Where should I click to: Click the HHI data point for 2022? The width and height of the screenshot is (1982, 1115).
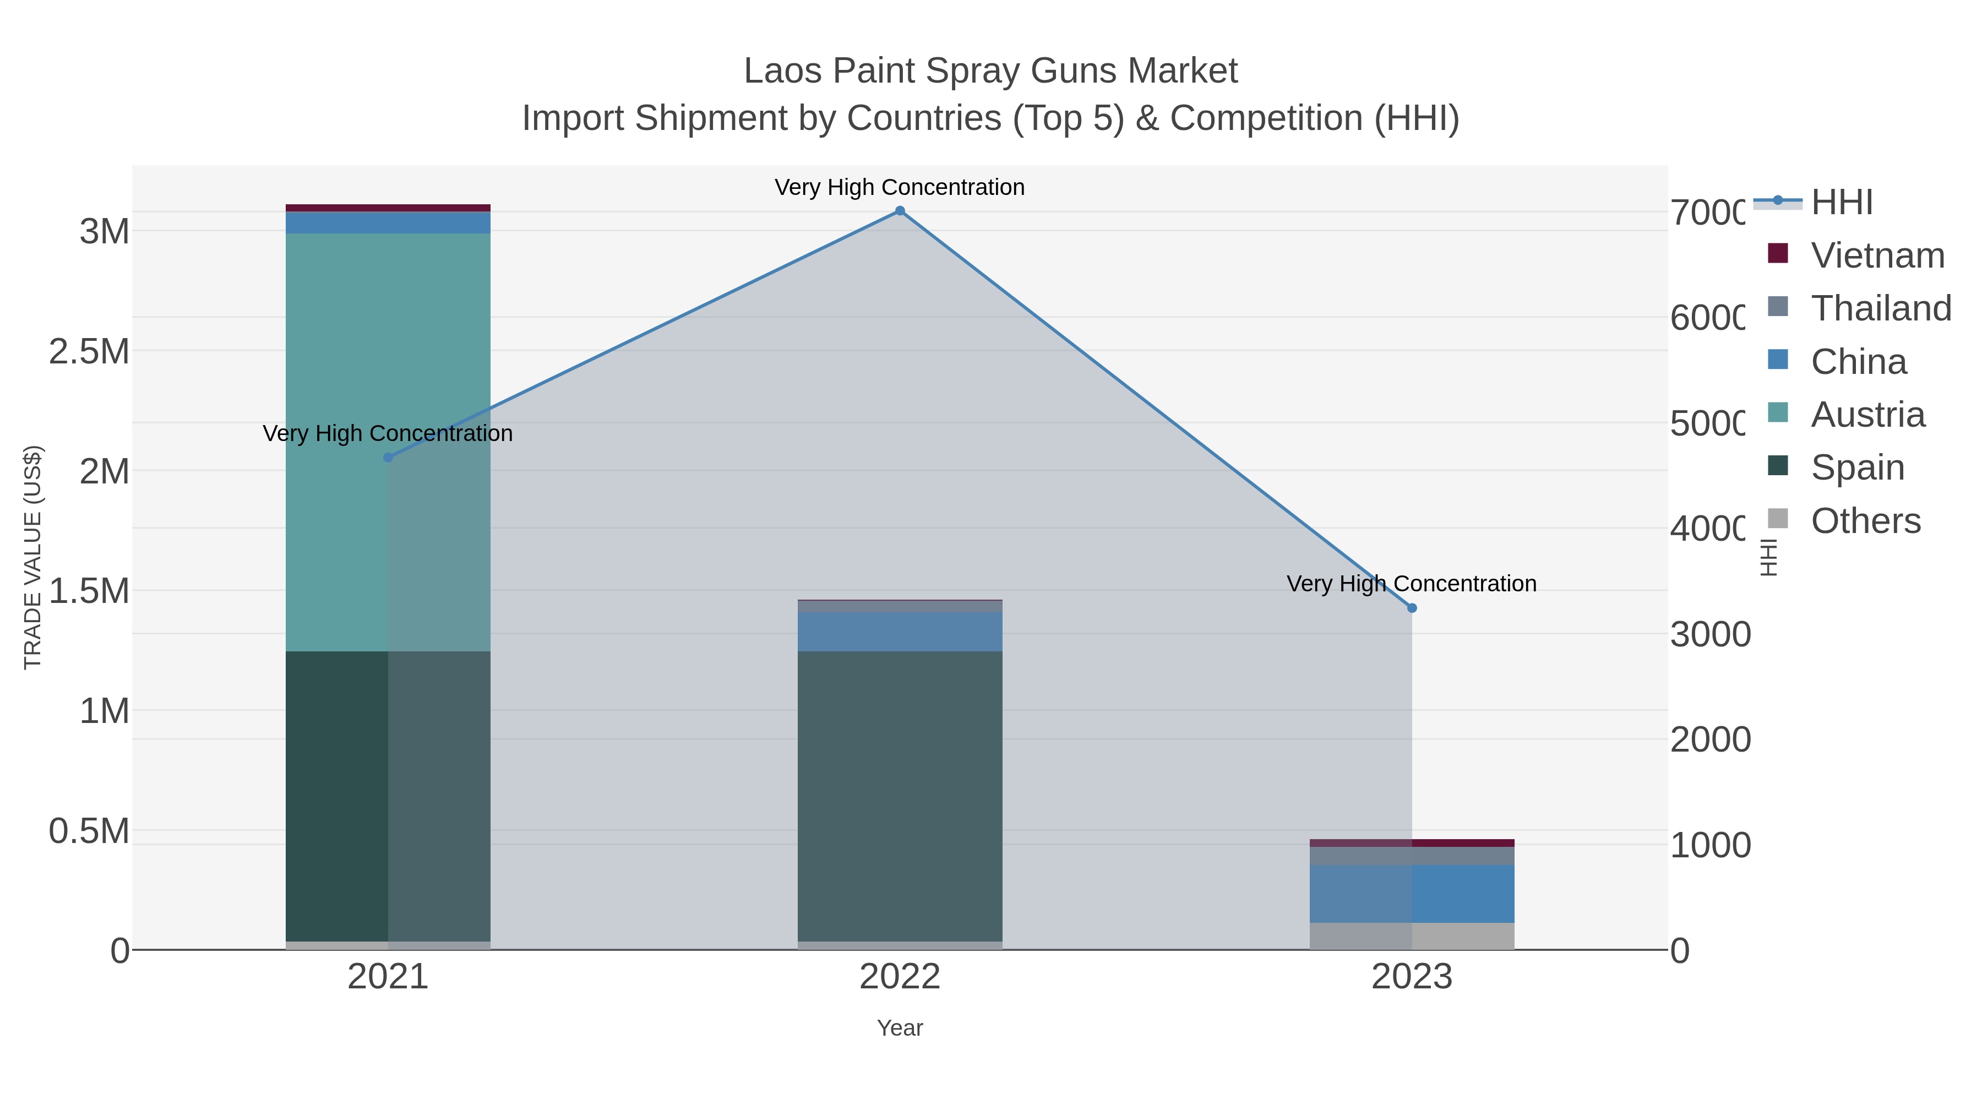click(900, 211)
